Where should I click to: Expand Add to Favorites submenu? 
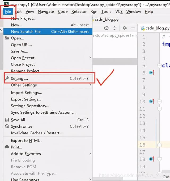tap(48, 154)
